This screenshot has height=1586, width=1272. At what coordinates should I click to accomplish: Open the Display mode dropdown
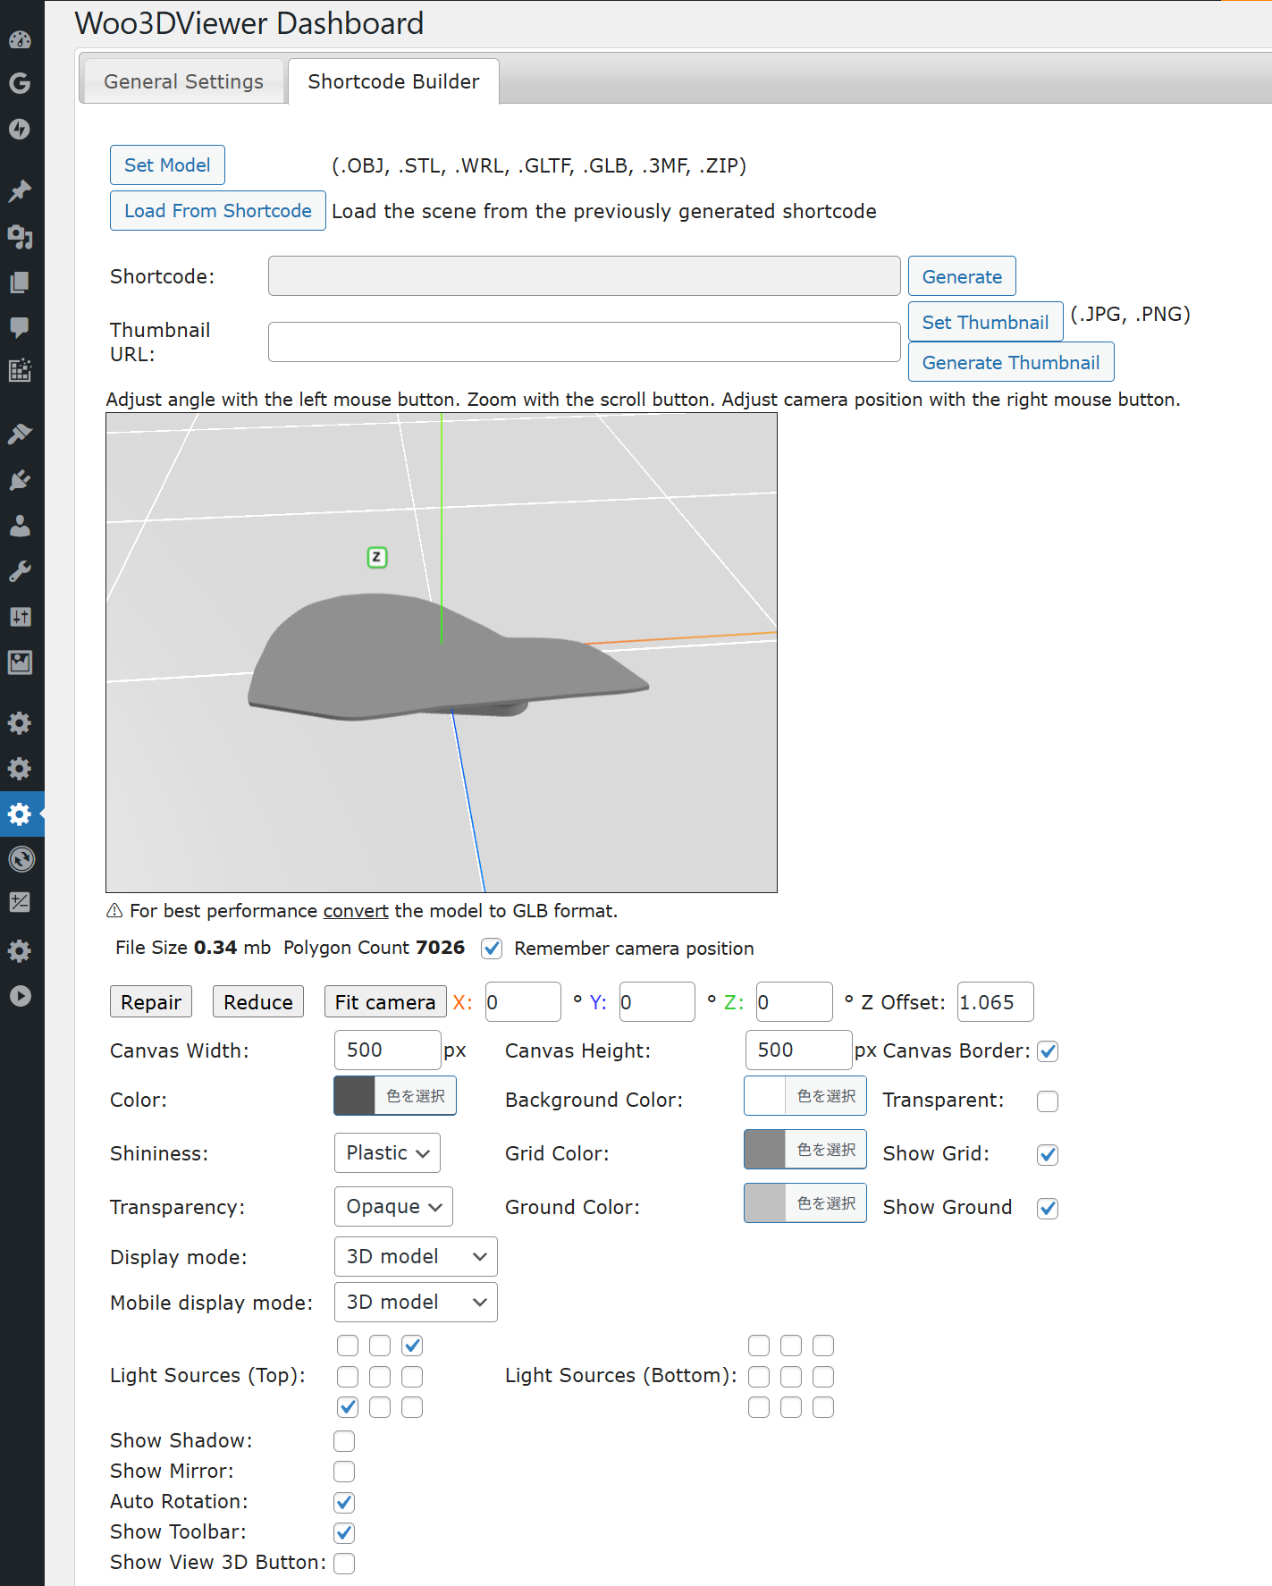[x=416, y=1257]
